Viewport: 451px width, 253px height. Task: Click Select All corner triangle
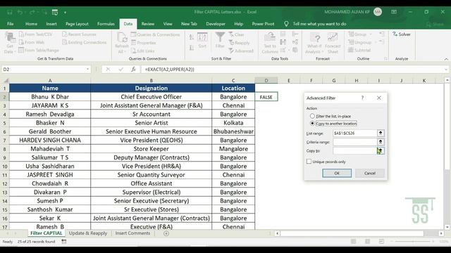click(x=6, y=81)
